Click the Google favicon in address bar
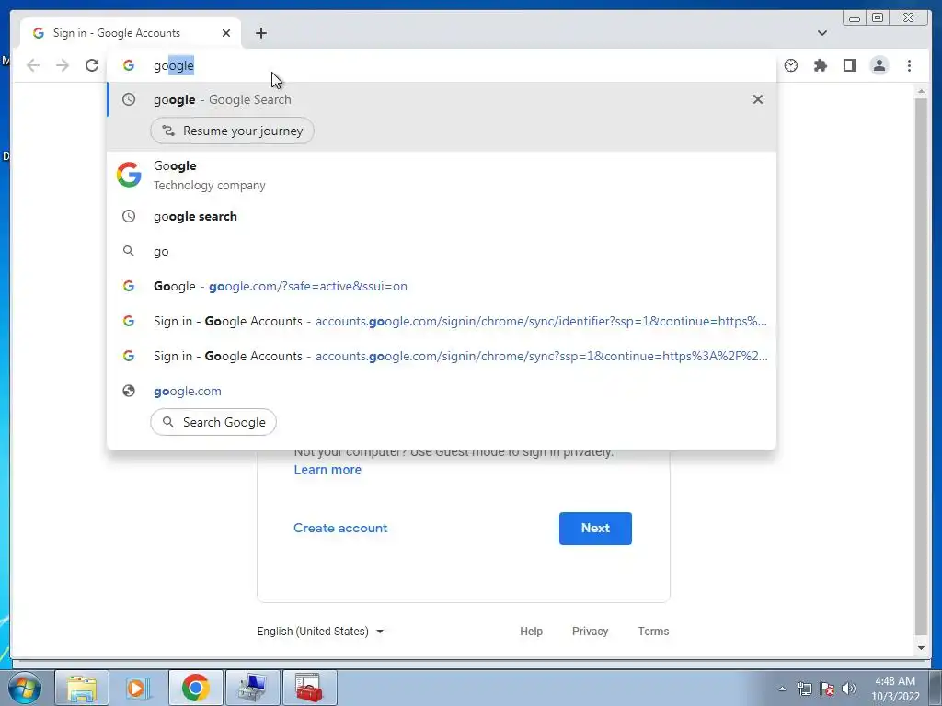 (x=129, y=65)
